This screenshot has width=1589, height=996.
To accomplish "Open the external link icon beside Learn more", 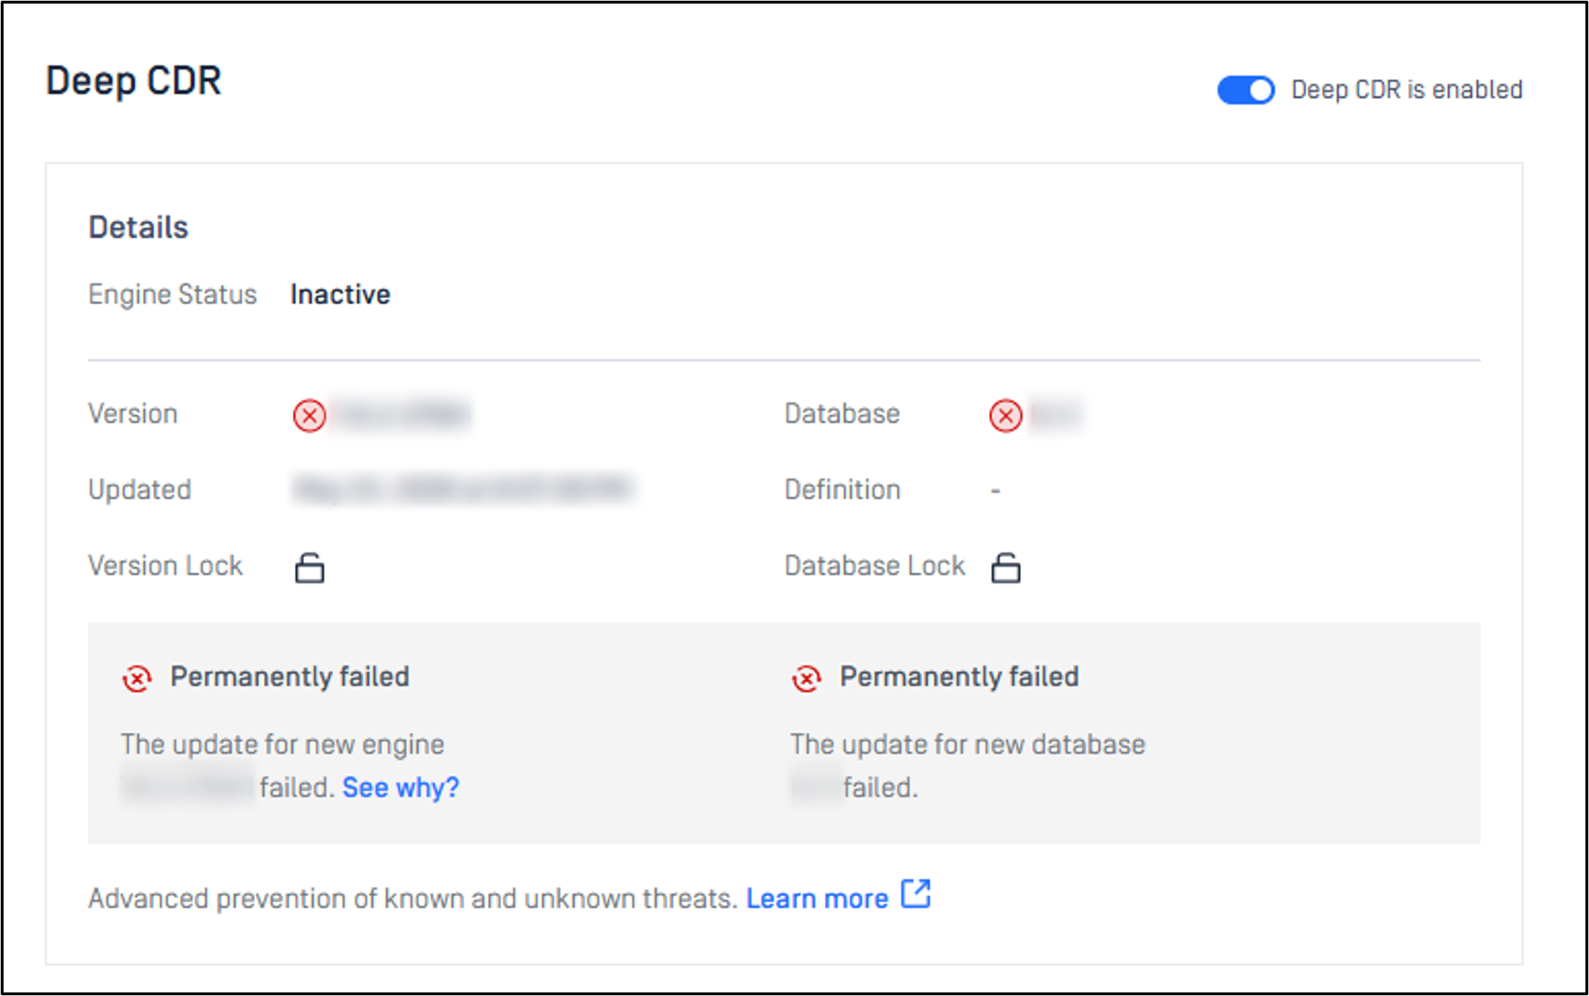I will point(916,894).
